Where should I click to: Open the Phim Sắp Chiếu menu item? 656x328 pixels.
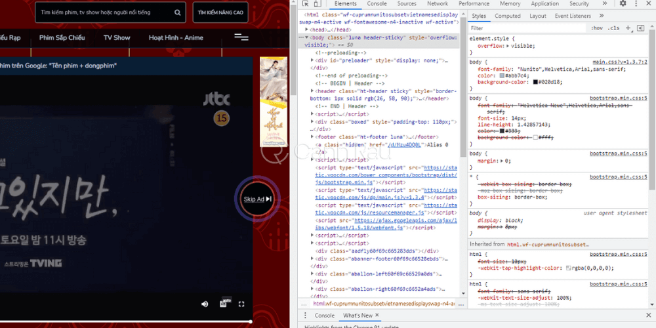(62, 37)
